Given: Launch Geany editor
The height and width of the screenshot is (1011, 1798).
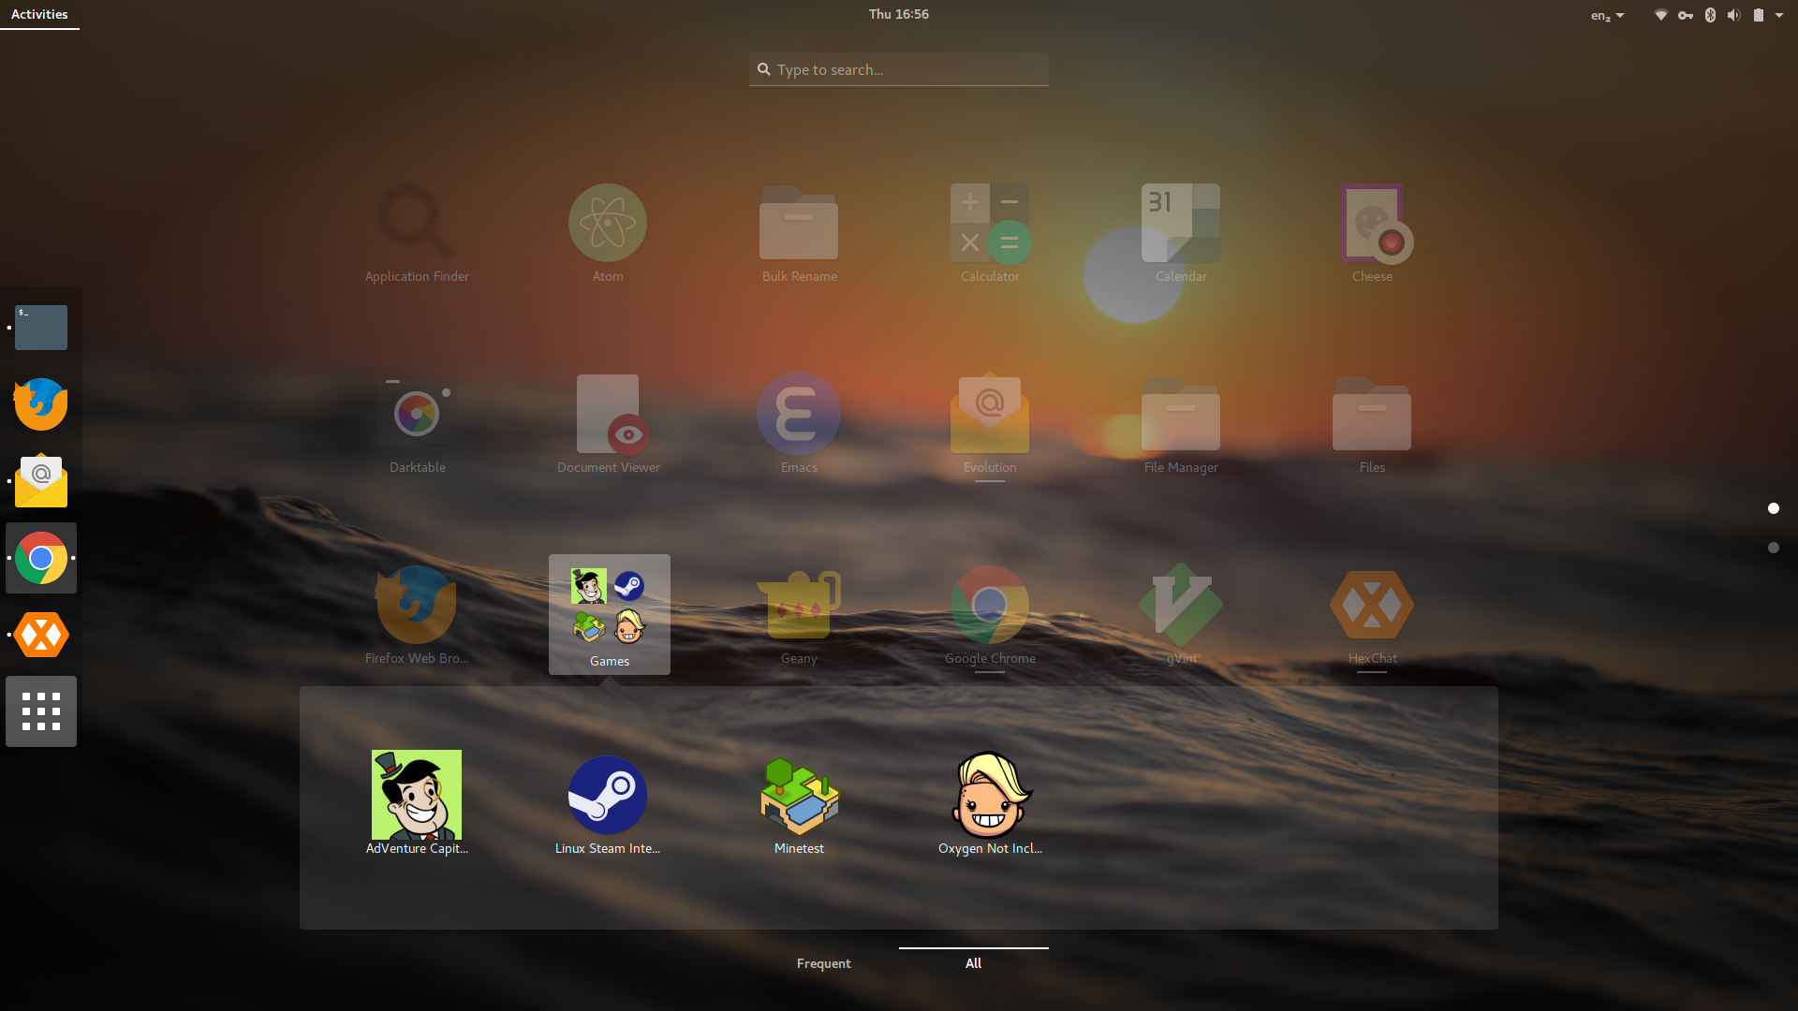Looking at the screenshot, I should click(799, 616).
